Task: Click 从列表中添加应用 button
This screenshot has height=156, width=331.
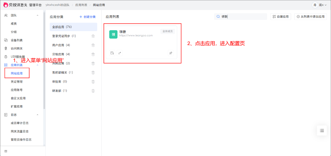Action: [311, 17]
